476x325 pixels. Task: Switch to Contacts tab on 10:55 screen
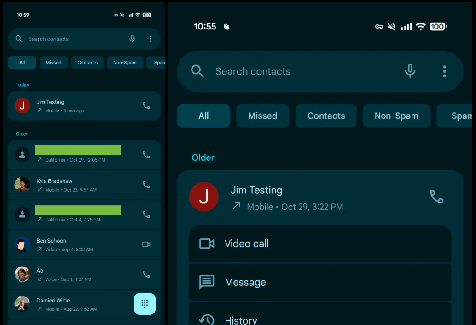pos(326,116)
